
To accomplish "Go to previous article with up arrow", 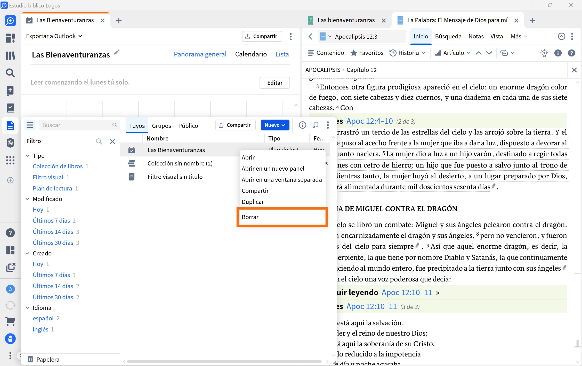I will pos(479,53).
